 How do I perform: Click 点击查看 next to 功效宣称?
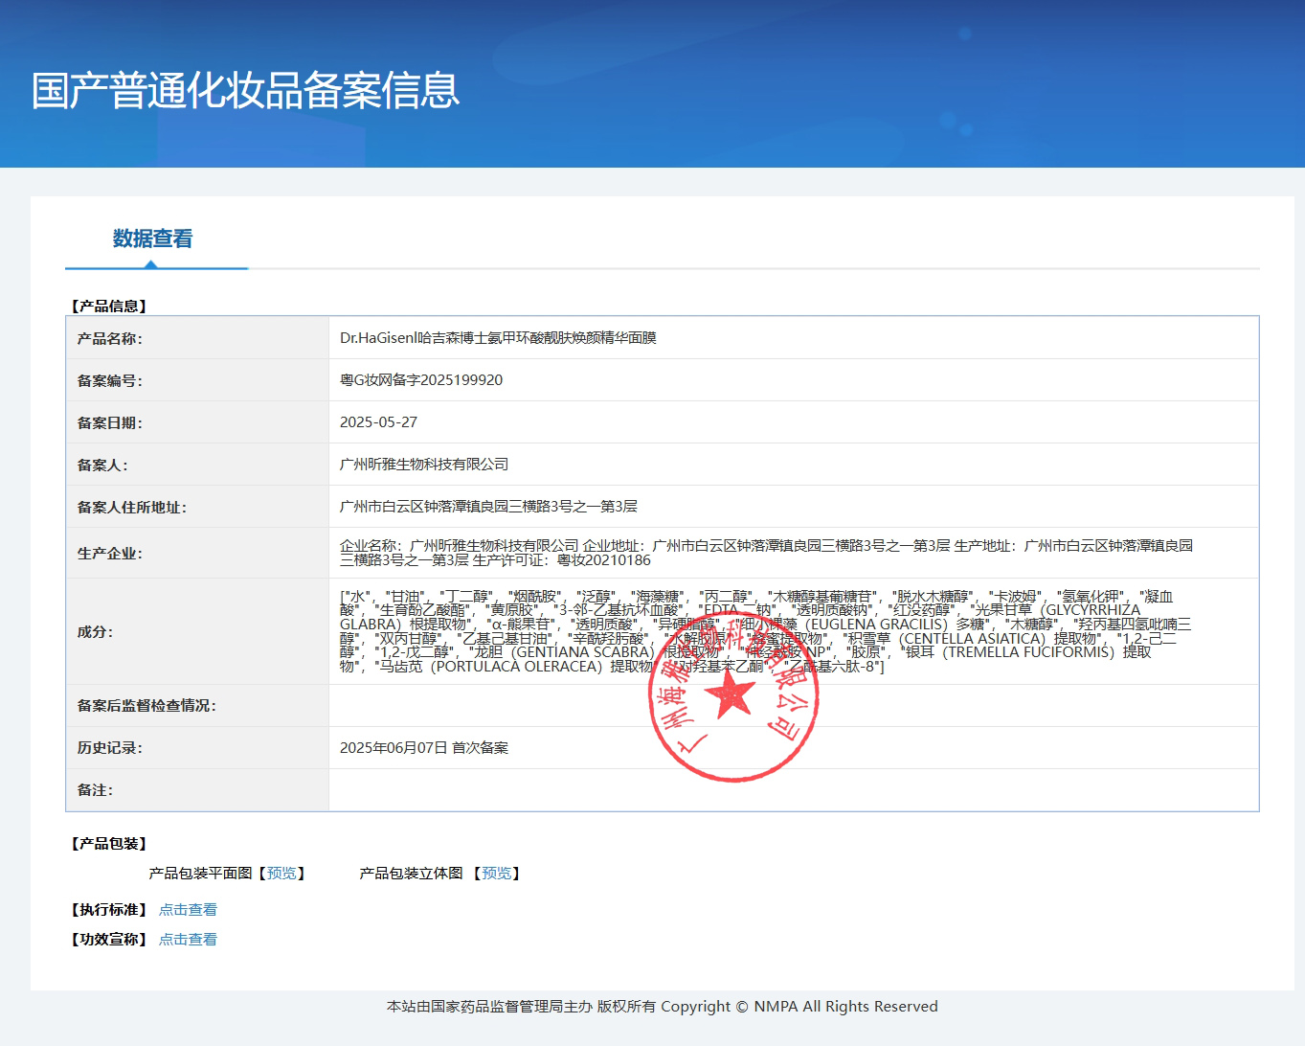pyautogui.click(x=188, y=940)
